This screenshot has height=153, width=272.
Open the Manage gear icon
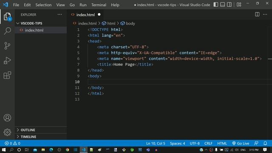pos(7,132)
